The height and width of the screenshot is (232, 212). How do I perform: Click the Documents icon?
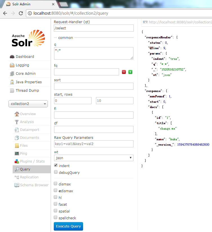(17, 138)
